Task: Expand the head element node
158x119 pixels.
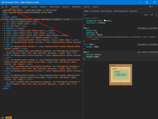Action: pyautogui.click(x=3, y=17)
